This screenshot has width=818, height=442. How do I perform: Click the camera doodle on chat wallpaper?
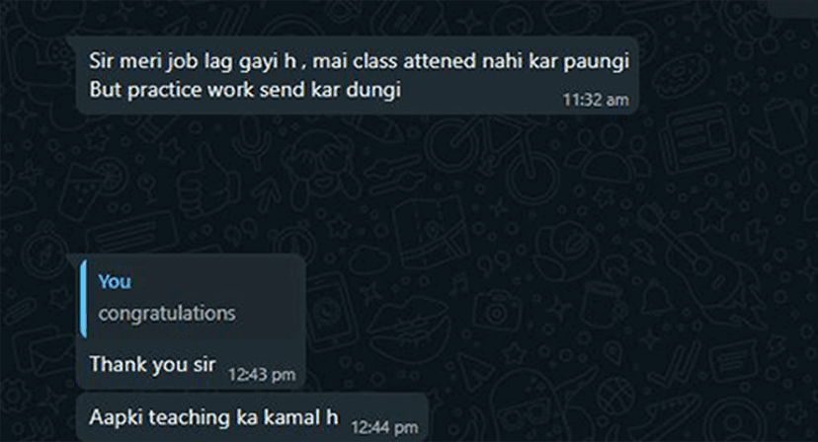coord(497,311)
